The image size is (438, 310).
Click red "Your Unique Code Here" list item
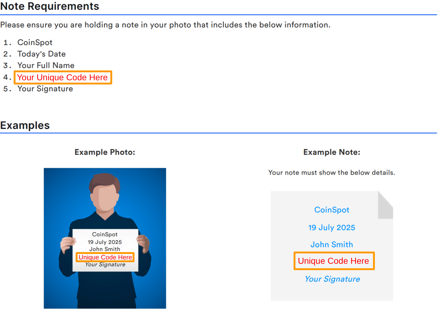(63, 77)
